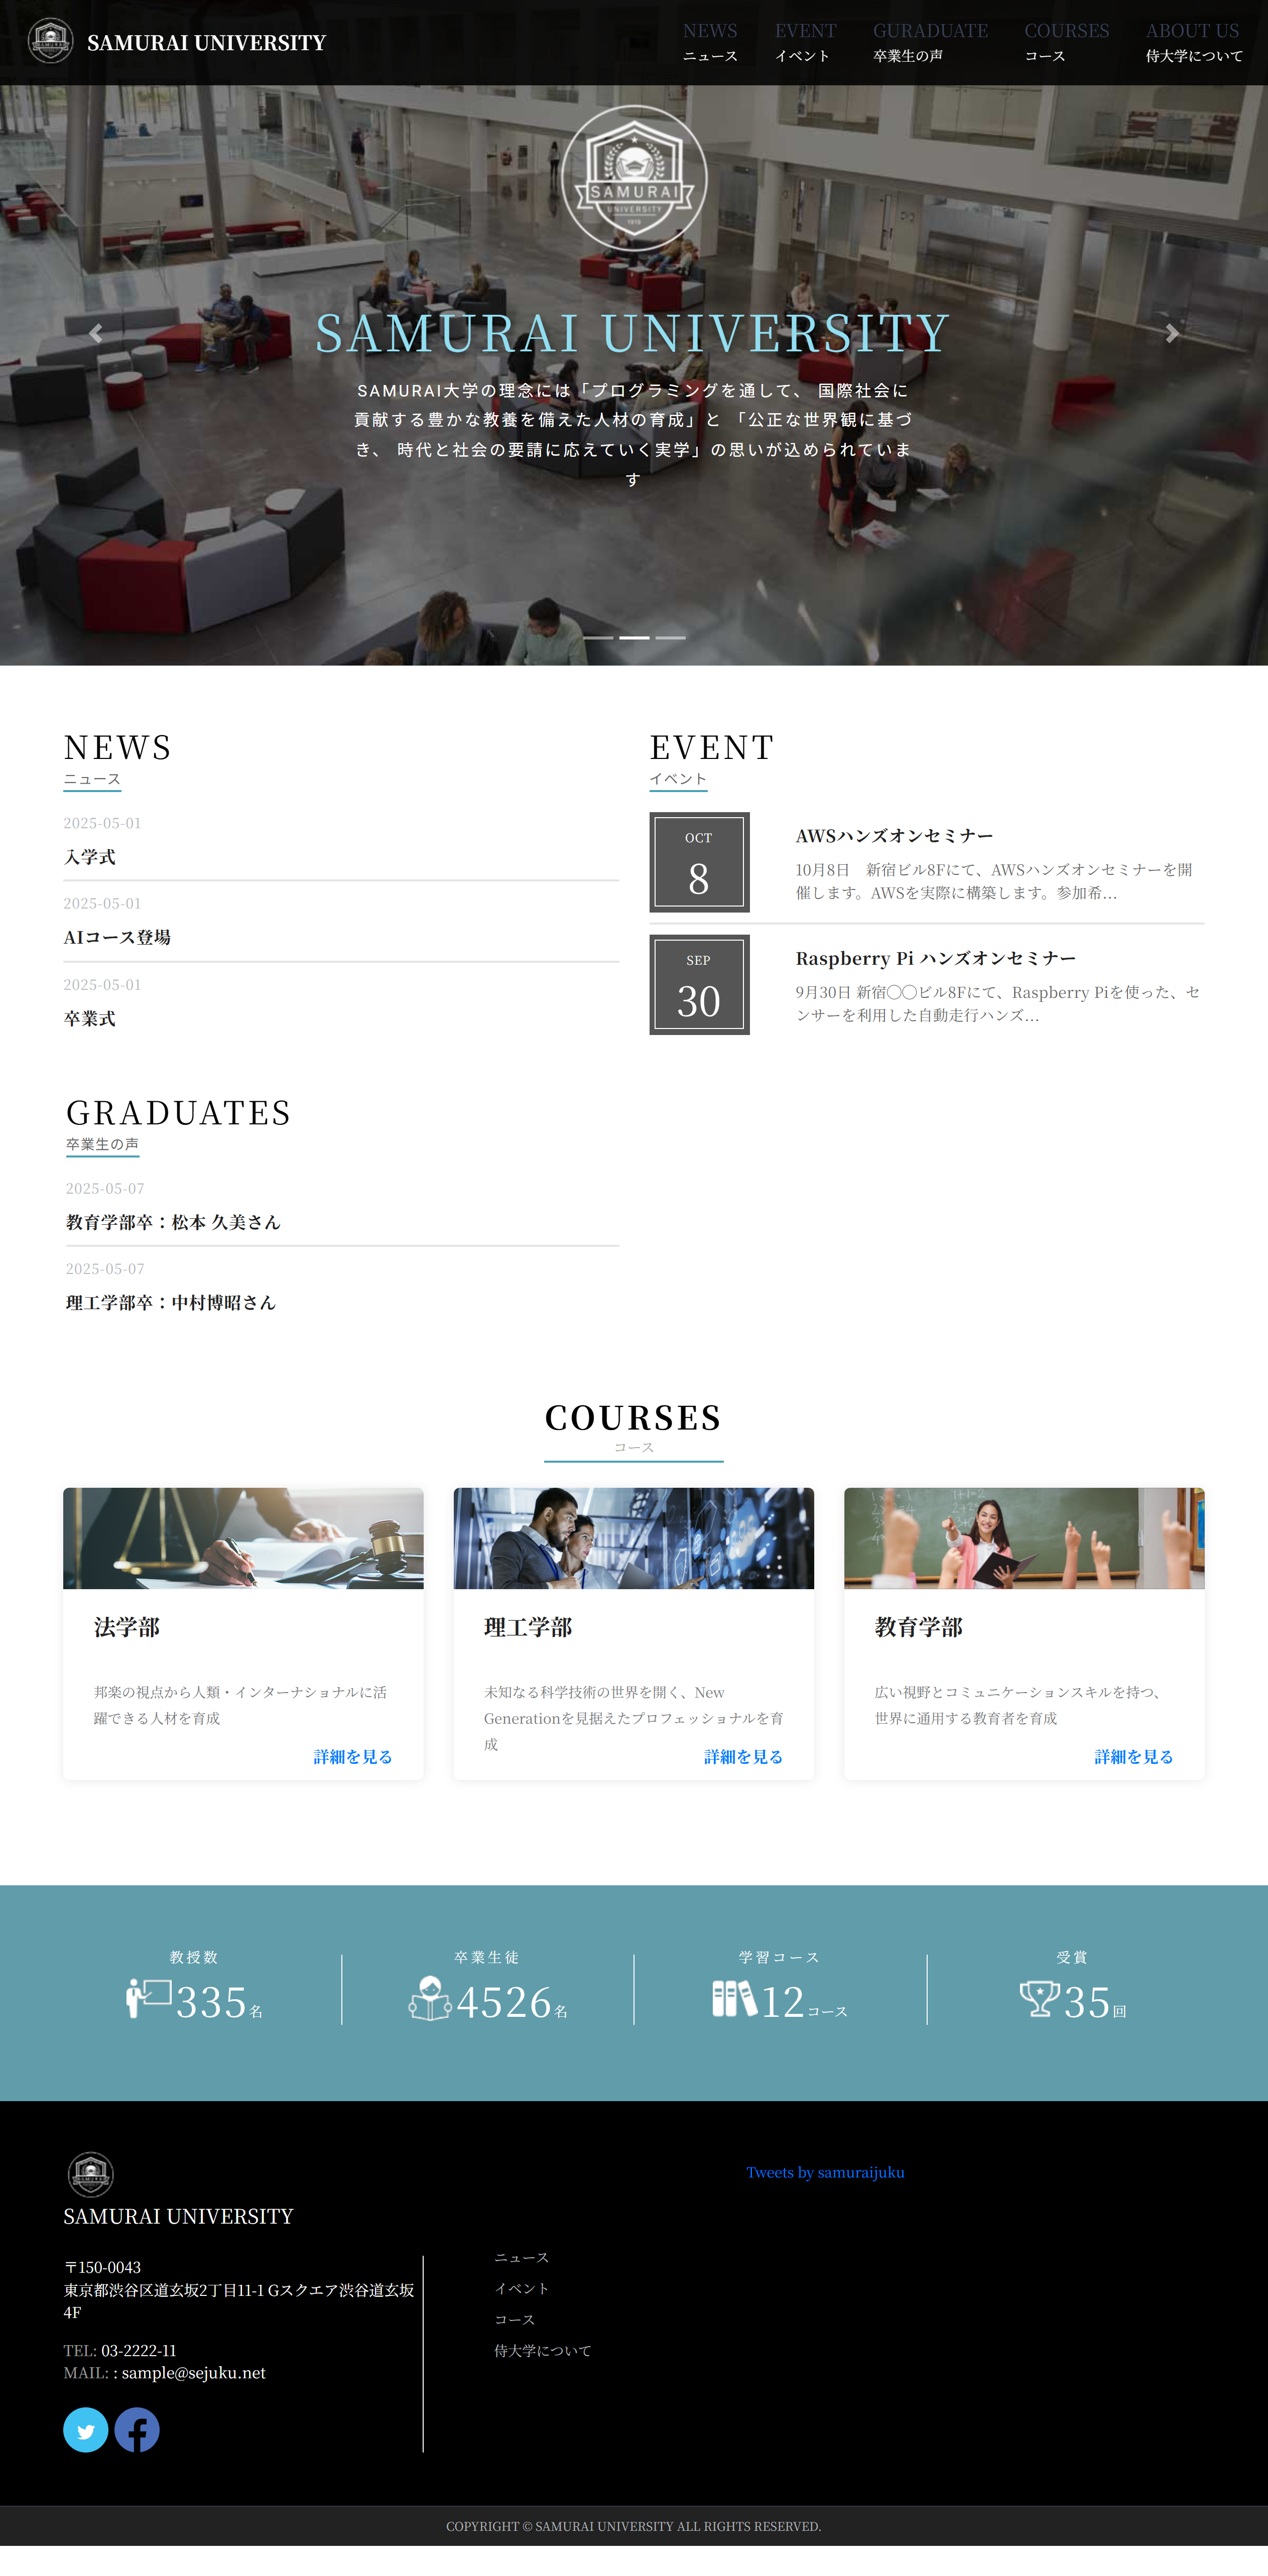The width and height of the screenshot is (1268, 2576).
Task: Select the first carousel indicator
Action: click(598, 637)
